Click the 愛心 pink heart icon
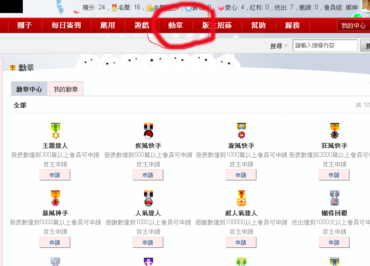370x266 pixels. [221, 8]
